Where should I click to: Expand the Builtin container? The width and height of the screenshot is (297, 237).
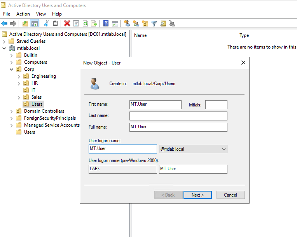[12, 55]
